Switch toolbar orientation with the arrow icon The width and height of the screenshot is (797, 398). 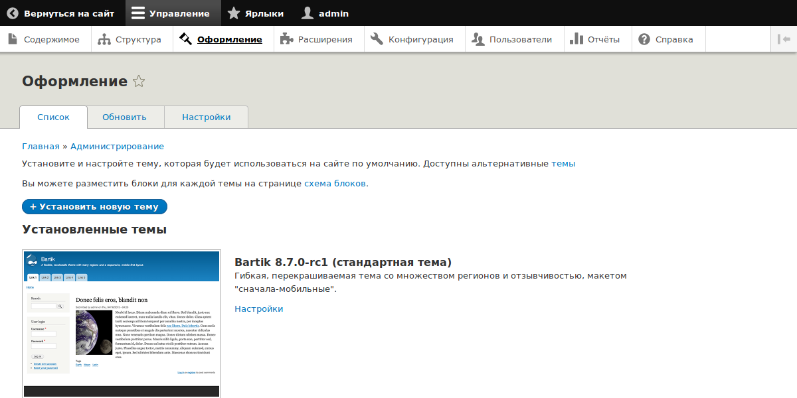[x=784, y=39]
